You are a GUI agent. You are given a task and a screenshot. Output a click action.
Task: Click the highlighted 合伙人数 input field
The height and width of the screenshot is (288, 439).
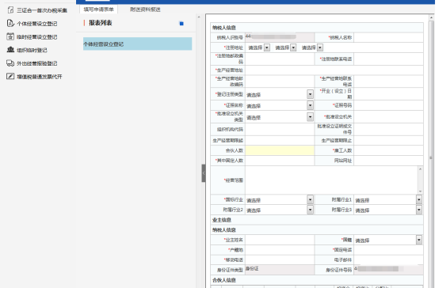tap(280, 150)
